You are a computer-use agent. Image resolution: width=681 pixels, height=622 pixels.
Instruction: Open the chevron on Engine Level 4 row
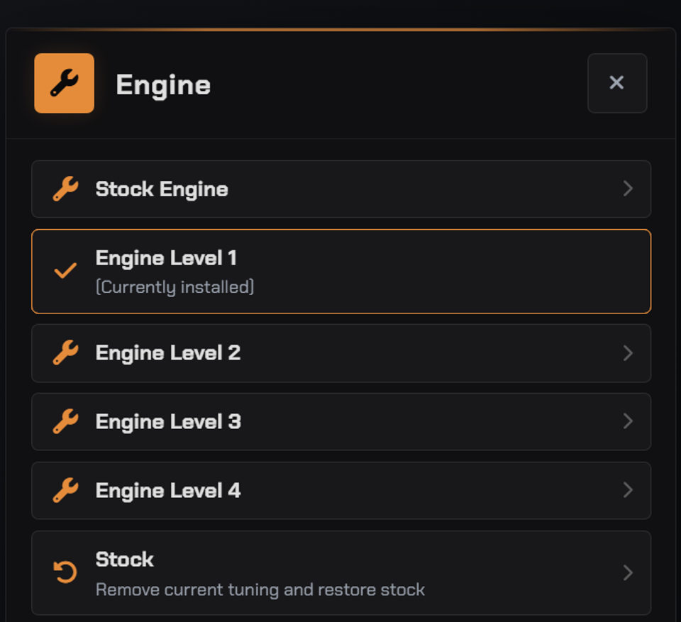pyautogui.click(x=628, y=490)
